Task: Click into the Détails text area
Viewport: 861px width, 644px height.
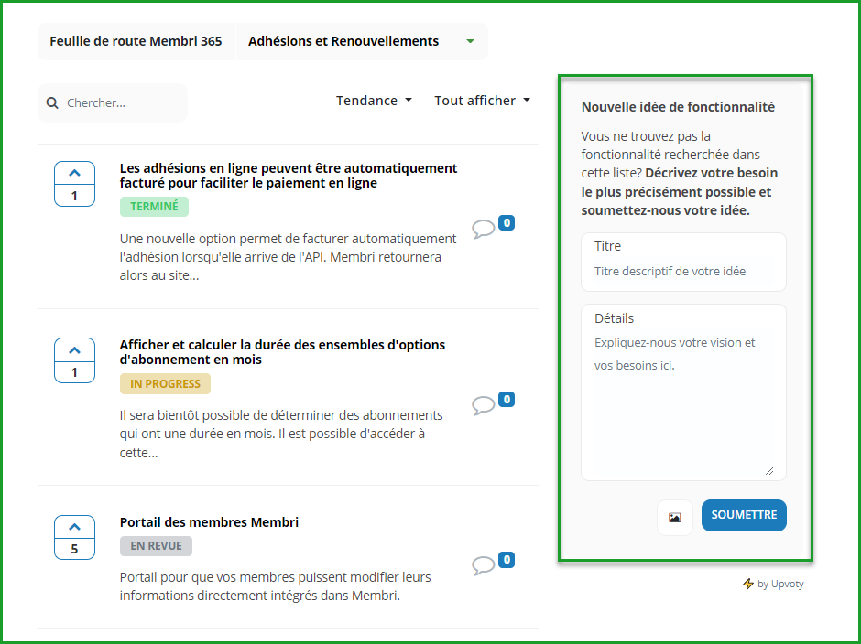Action: (683, 402)
